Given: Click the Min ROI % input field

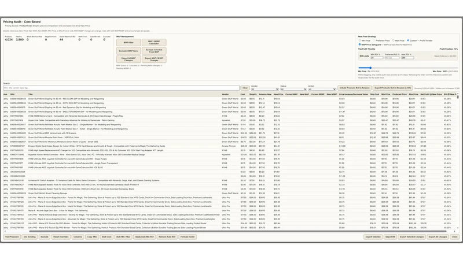Looking at the screenshot, I should 377,58.
